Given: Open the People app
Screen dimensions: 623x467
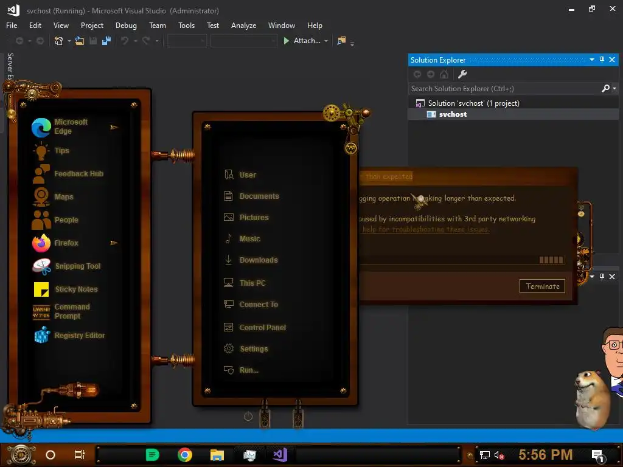Looking at the screenshot, I should pyautogui.click(x=55, y=220).
